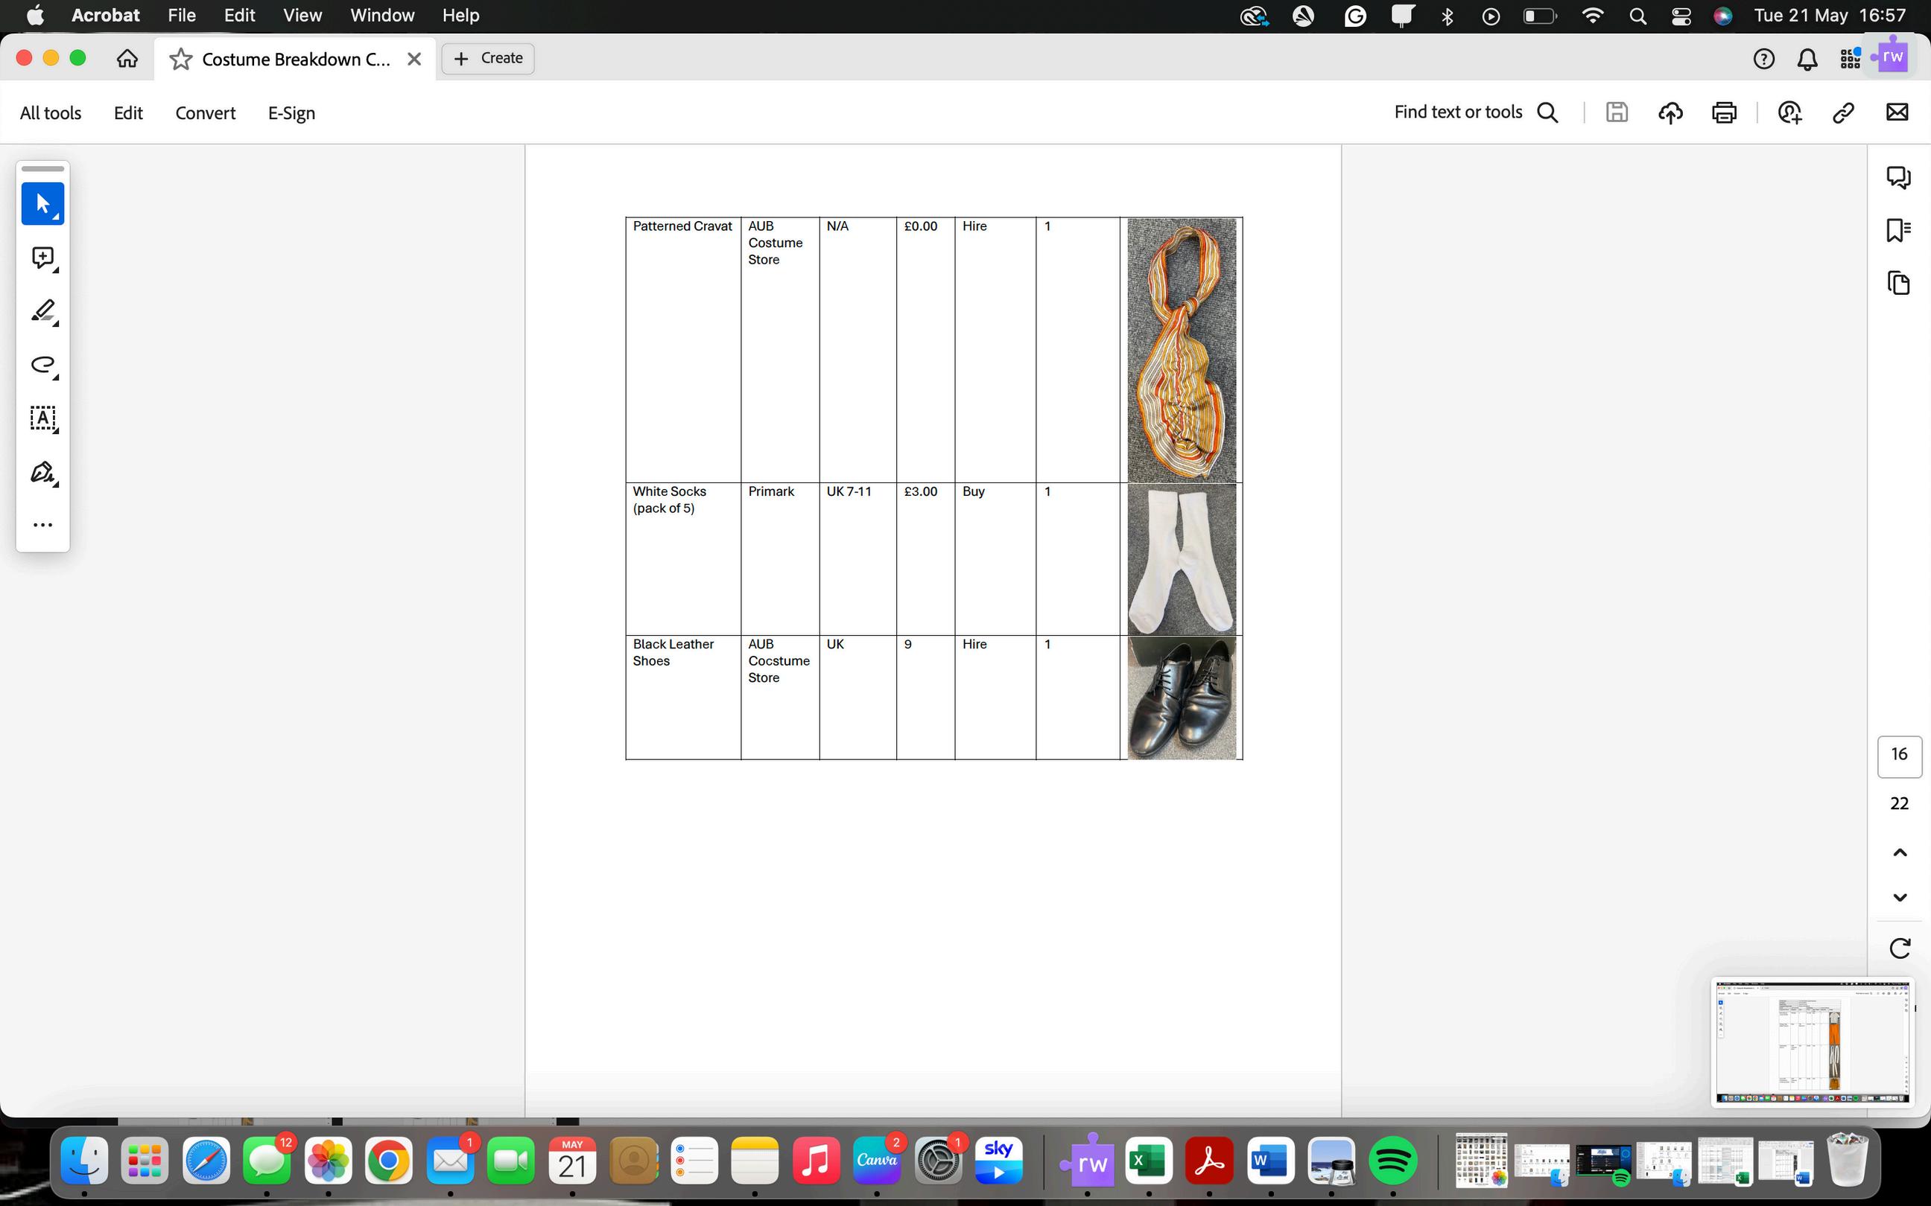Image resolution: width=1931 pixels, height=1206 pixels.
Task: Go to the previous page chevron
Action: tap(1900, 852)
